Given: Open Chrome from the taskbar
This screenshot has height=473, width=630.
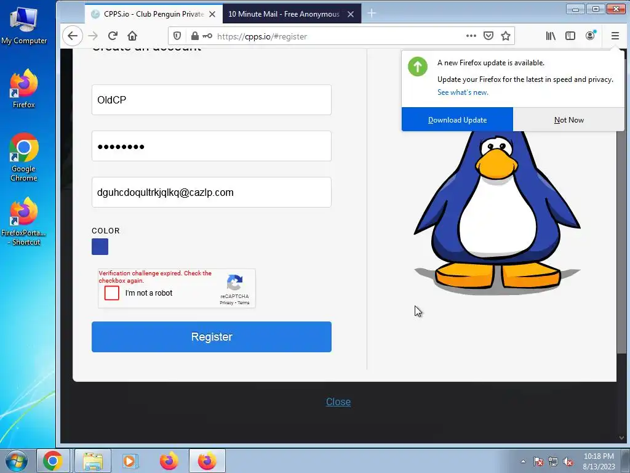Looking at the screenshot, I should tap(53, 461).
